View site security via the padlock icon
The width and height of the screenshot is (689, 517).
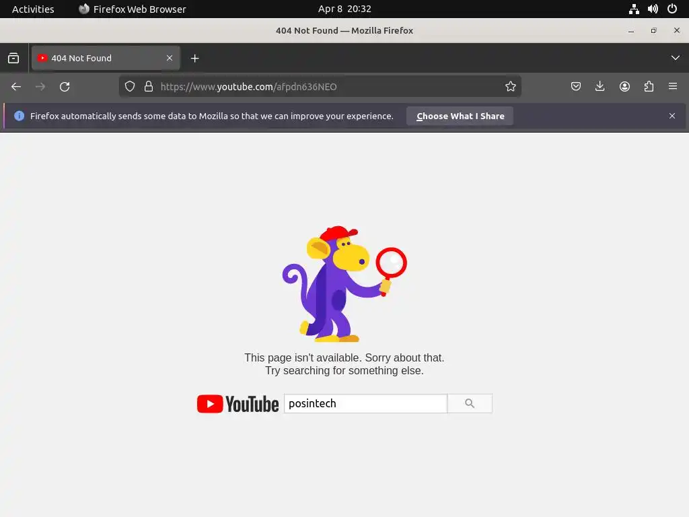[149, 87]
